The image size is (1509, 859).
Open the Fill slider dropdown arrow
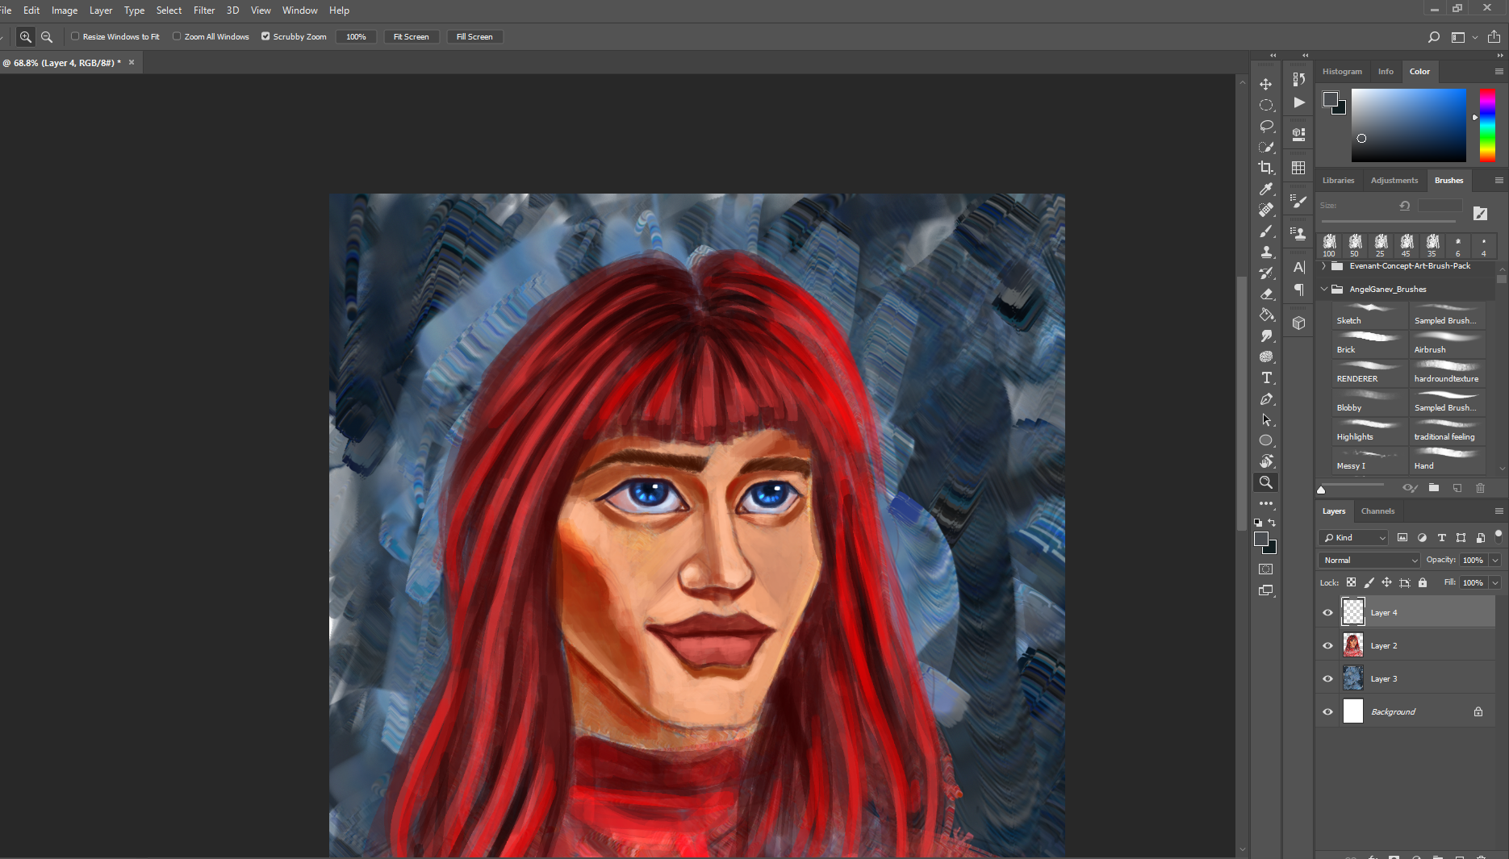[1495, 583]
